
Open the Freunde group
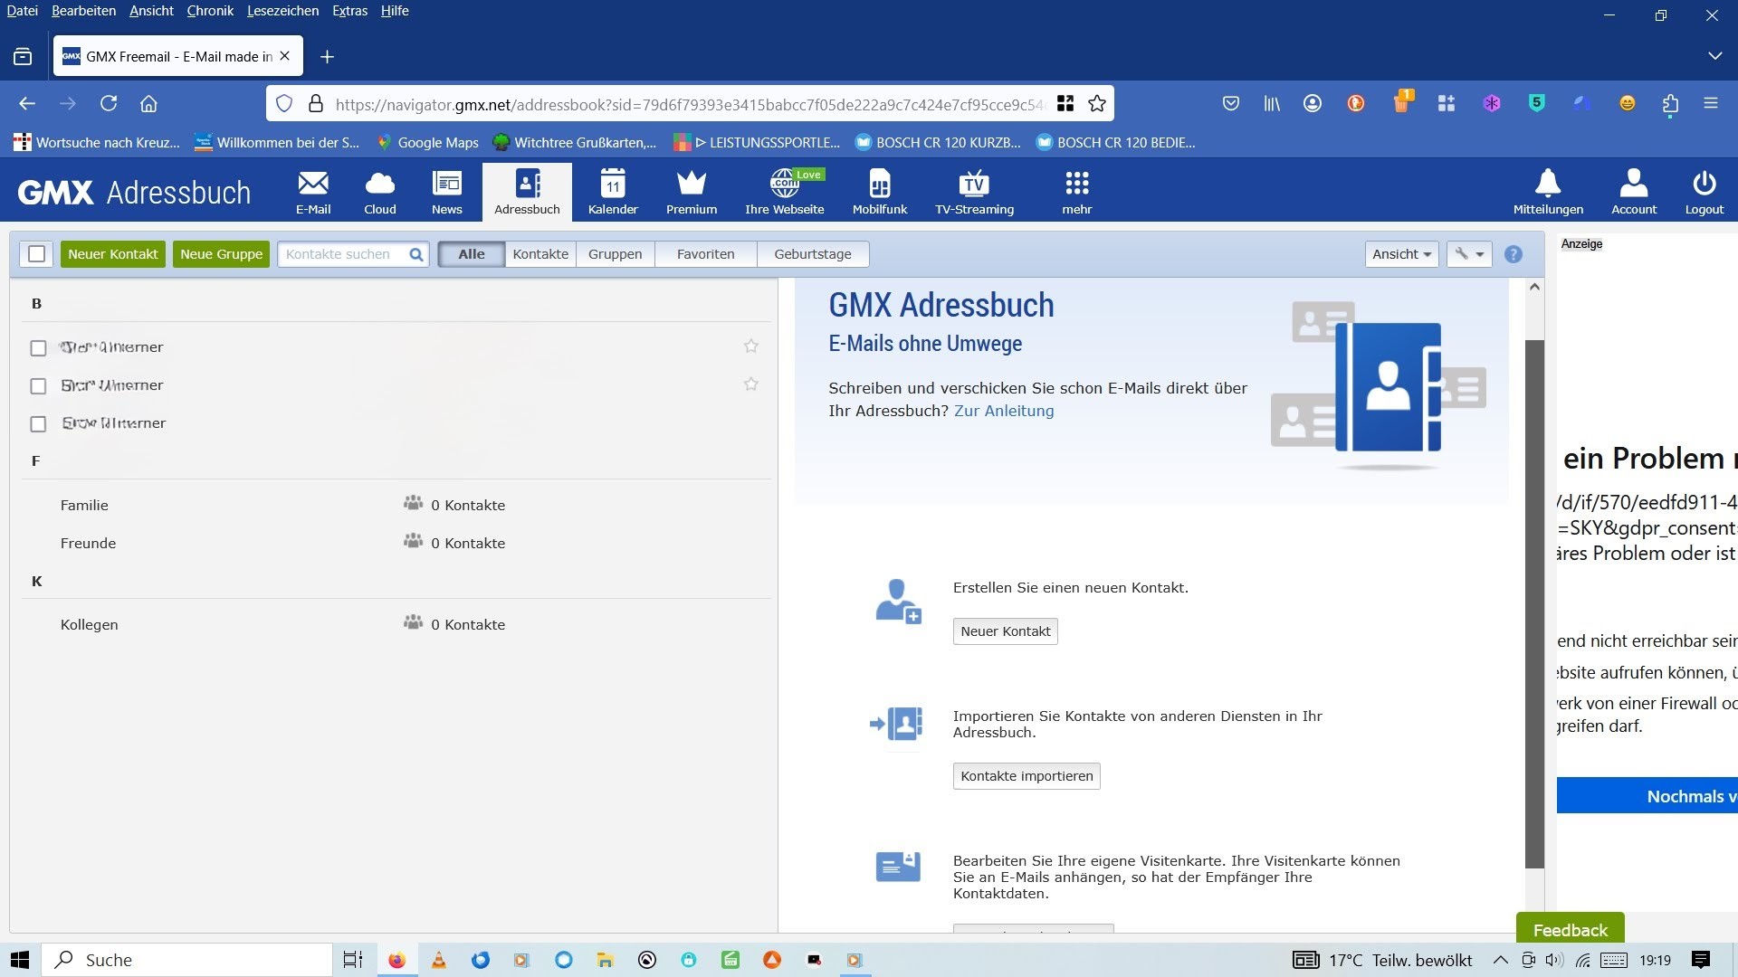tap(88, 544)
